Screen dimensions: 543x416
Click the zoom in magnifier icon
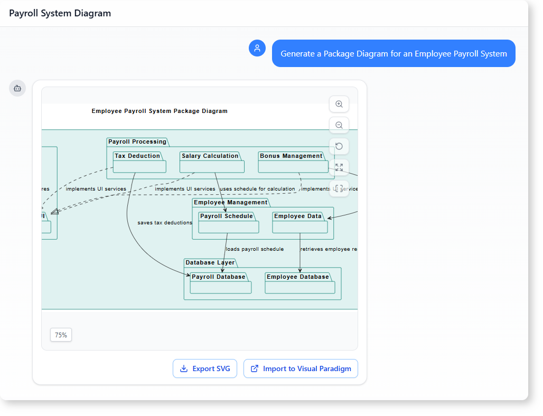coord(339,104)
